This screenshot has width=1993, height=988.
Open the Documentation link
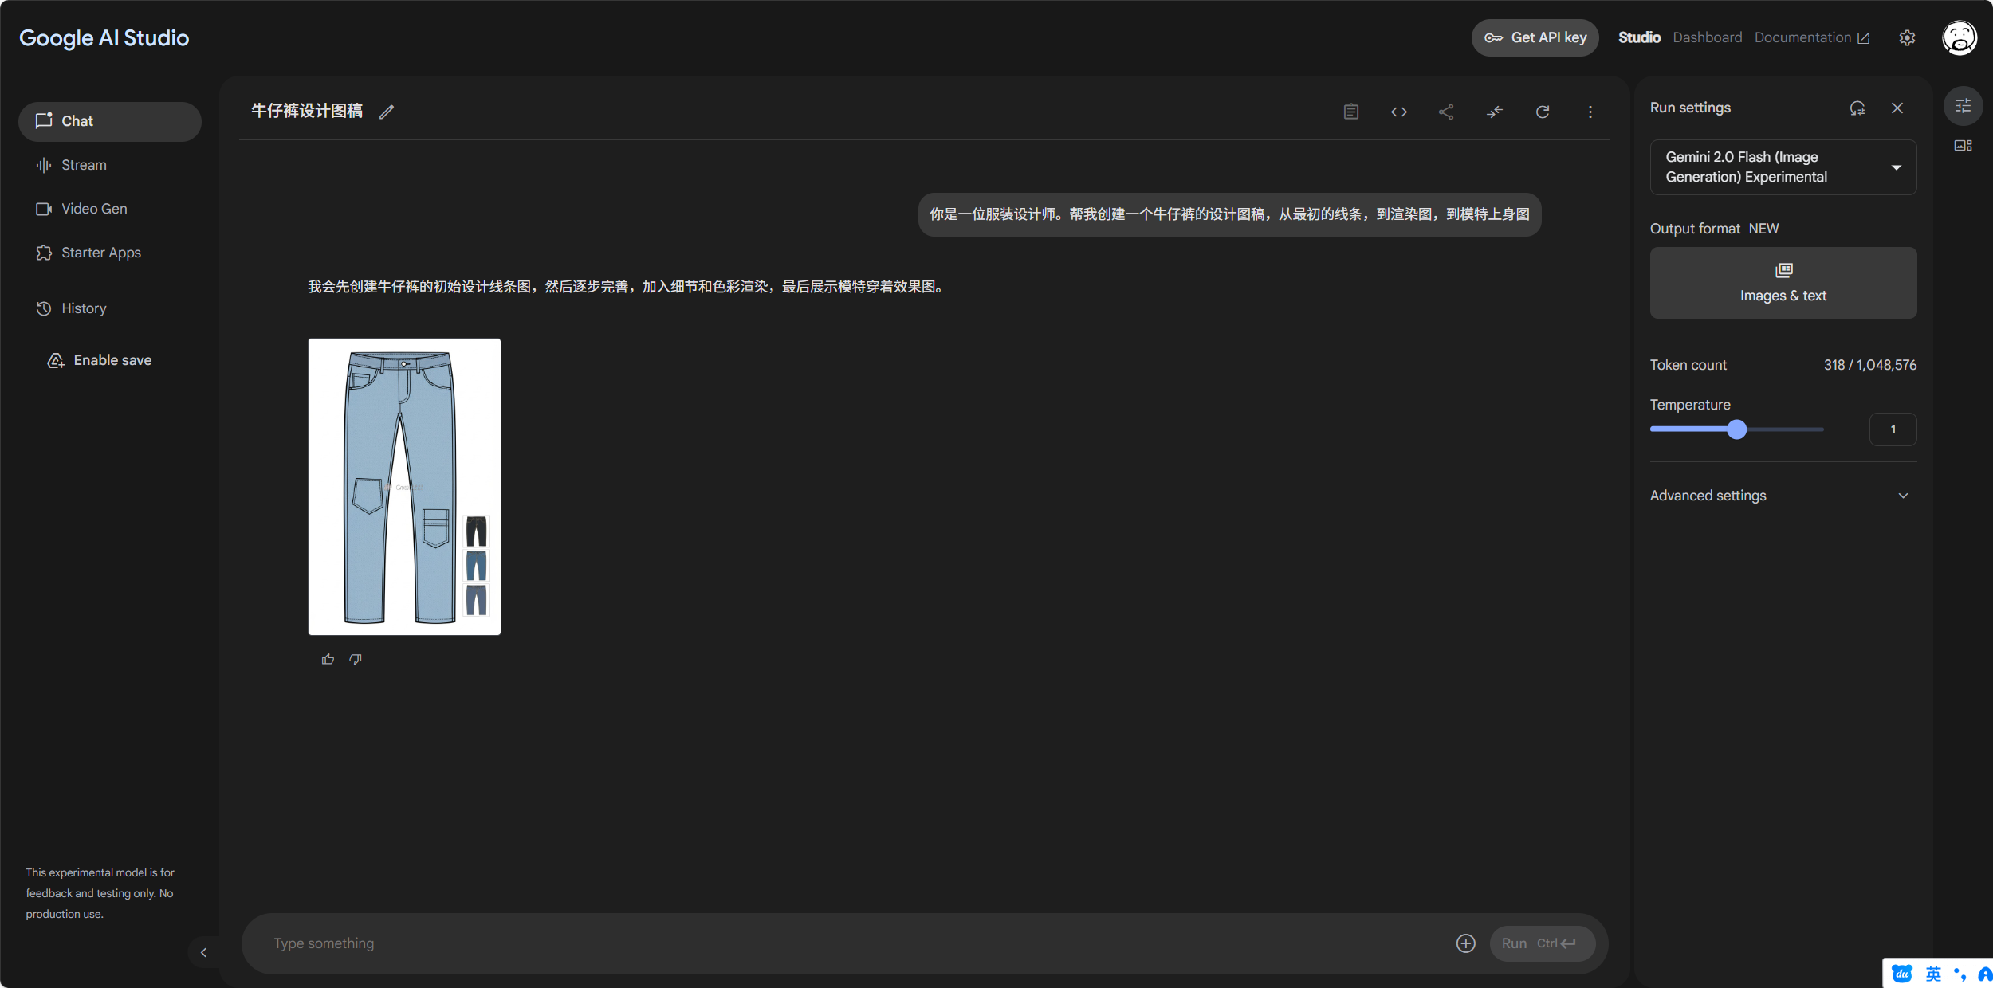click(1811, 37)
